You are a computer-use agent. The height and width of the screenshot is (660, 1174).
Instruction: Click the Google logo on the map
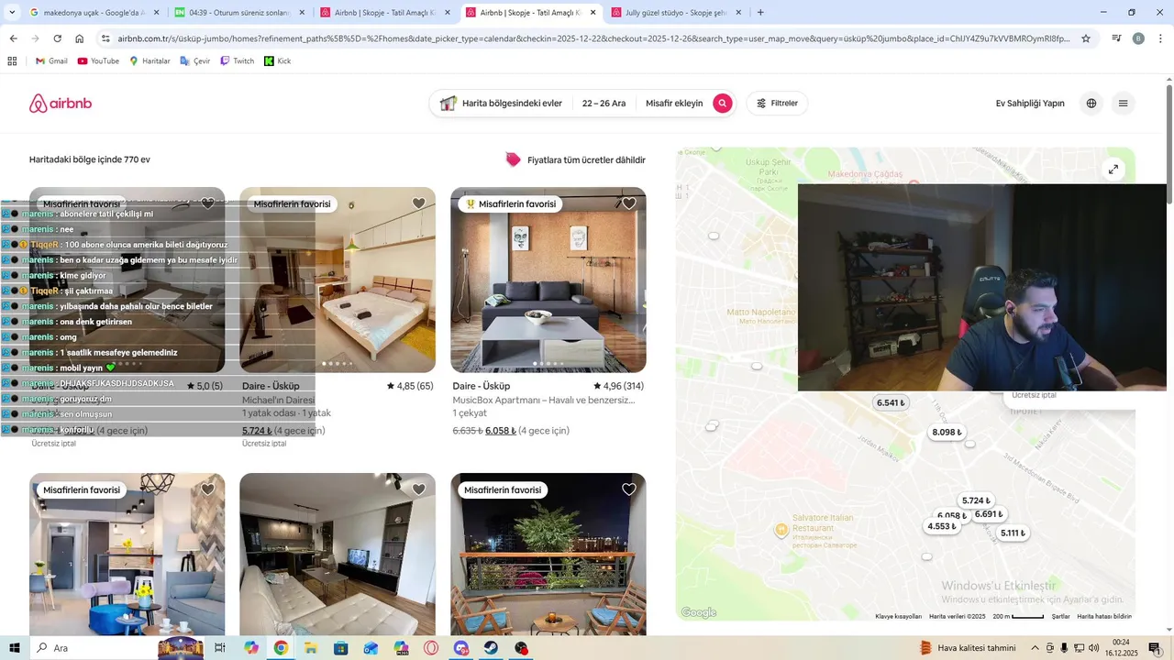699,612
